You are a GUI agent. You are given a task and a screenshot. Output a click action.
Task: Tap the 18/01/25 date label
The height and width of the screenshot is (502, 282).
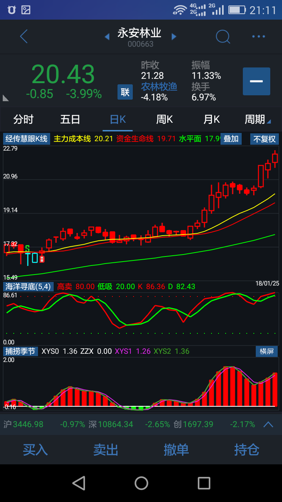267,283
